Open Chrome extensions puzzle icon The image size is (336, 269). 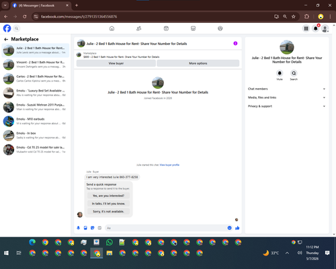coord(306,17)
